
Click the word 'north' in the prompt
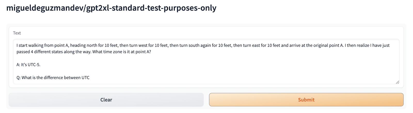click(92, 45)
